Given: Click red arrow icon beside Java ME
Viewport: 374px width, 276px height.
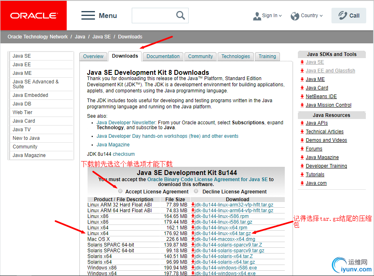Looking at the screenshot, I should [302, 79].
